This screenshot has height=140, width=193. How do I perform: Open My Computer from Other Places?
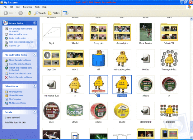(15, 99)
